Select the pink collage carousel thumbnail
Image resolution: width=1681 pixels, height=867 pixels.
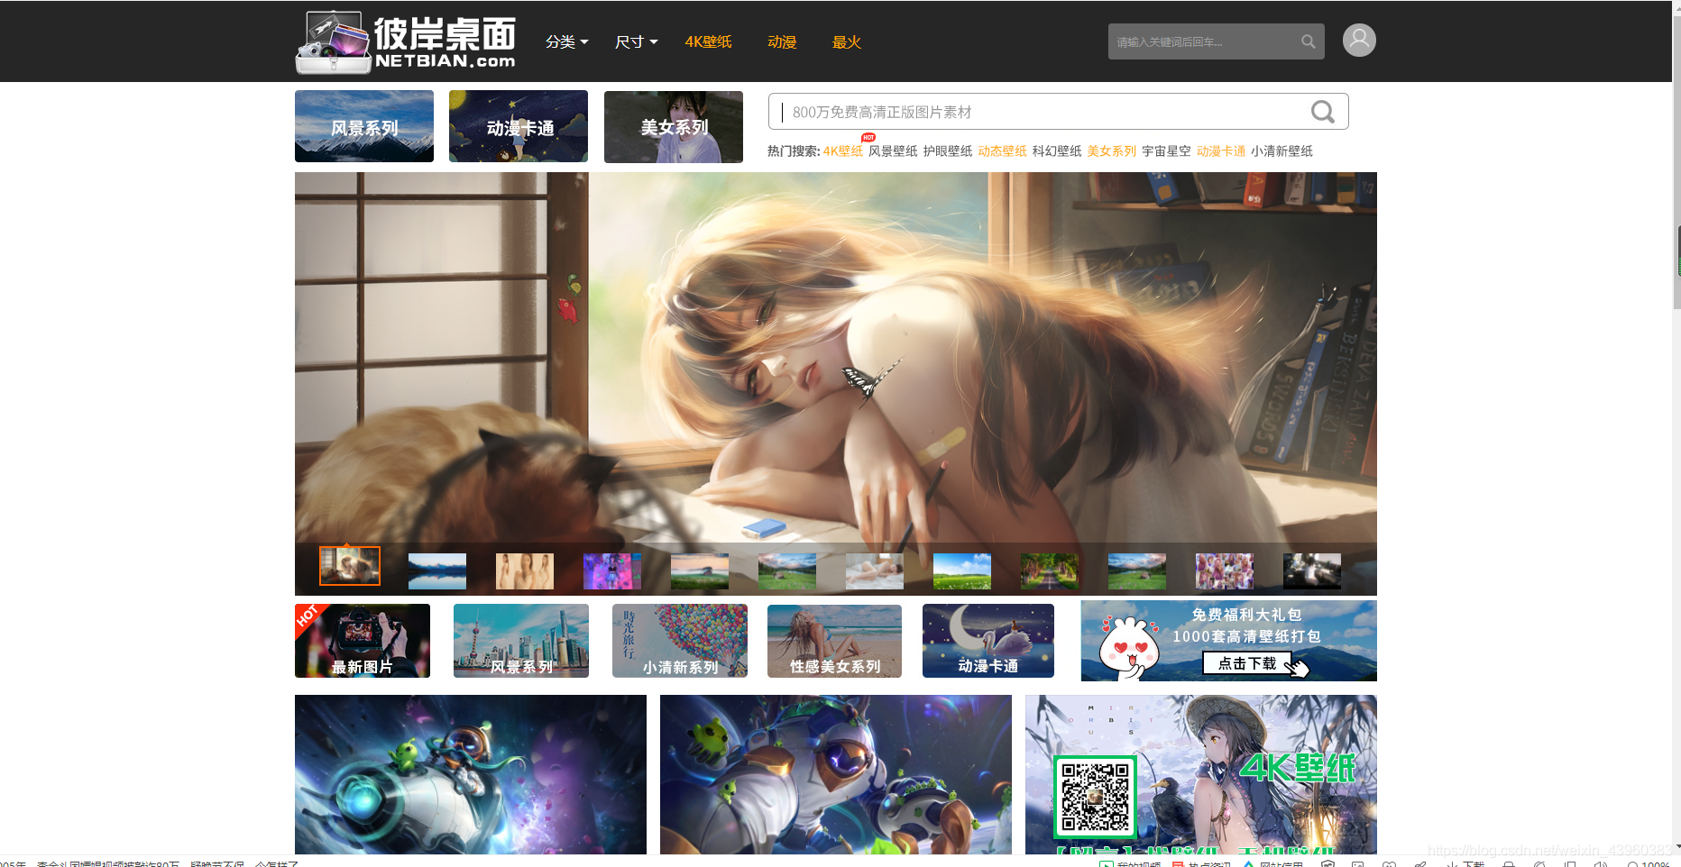pyautogui.click(x=1225, y=571)
